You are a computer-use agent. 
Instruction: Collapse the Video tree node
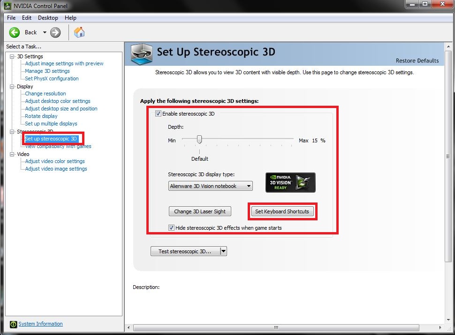coord(12,154)
